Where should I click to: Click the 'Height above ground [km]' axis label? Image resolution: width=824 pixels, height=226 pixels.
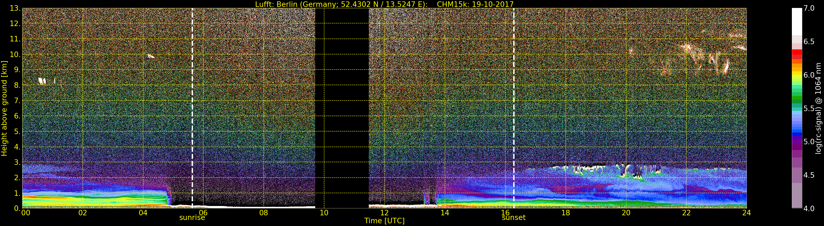click(4, 108)
